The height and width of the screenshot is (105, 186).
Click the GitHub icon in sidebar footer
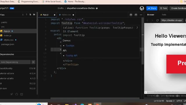[x=17, y=94]
